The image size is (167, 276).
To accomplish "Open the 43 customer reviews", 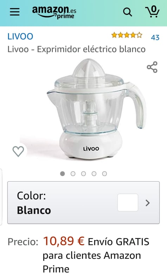I will coord(155,37).
